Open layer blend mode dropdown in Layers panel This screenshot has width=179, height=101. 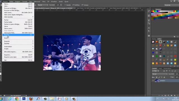coord(160,74)
